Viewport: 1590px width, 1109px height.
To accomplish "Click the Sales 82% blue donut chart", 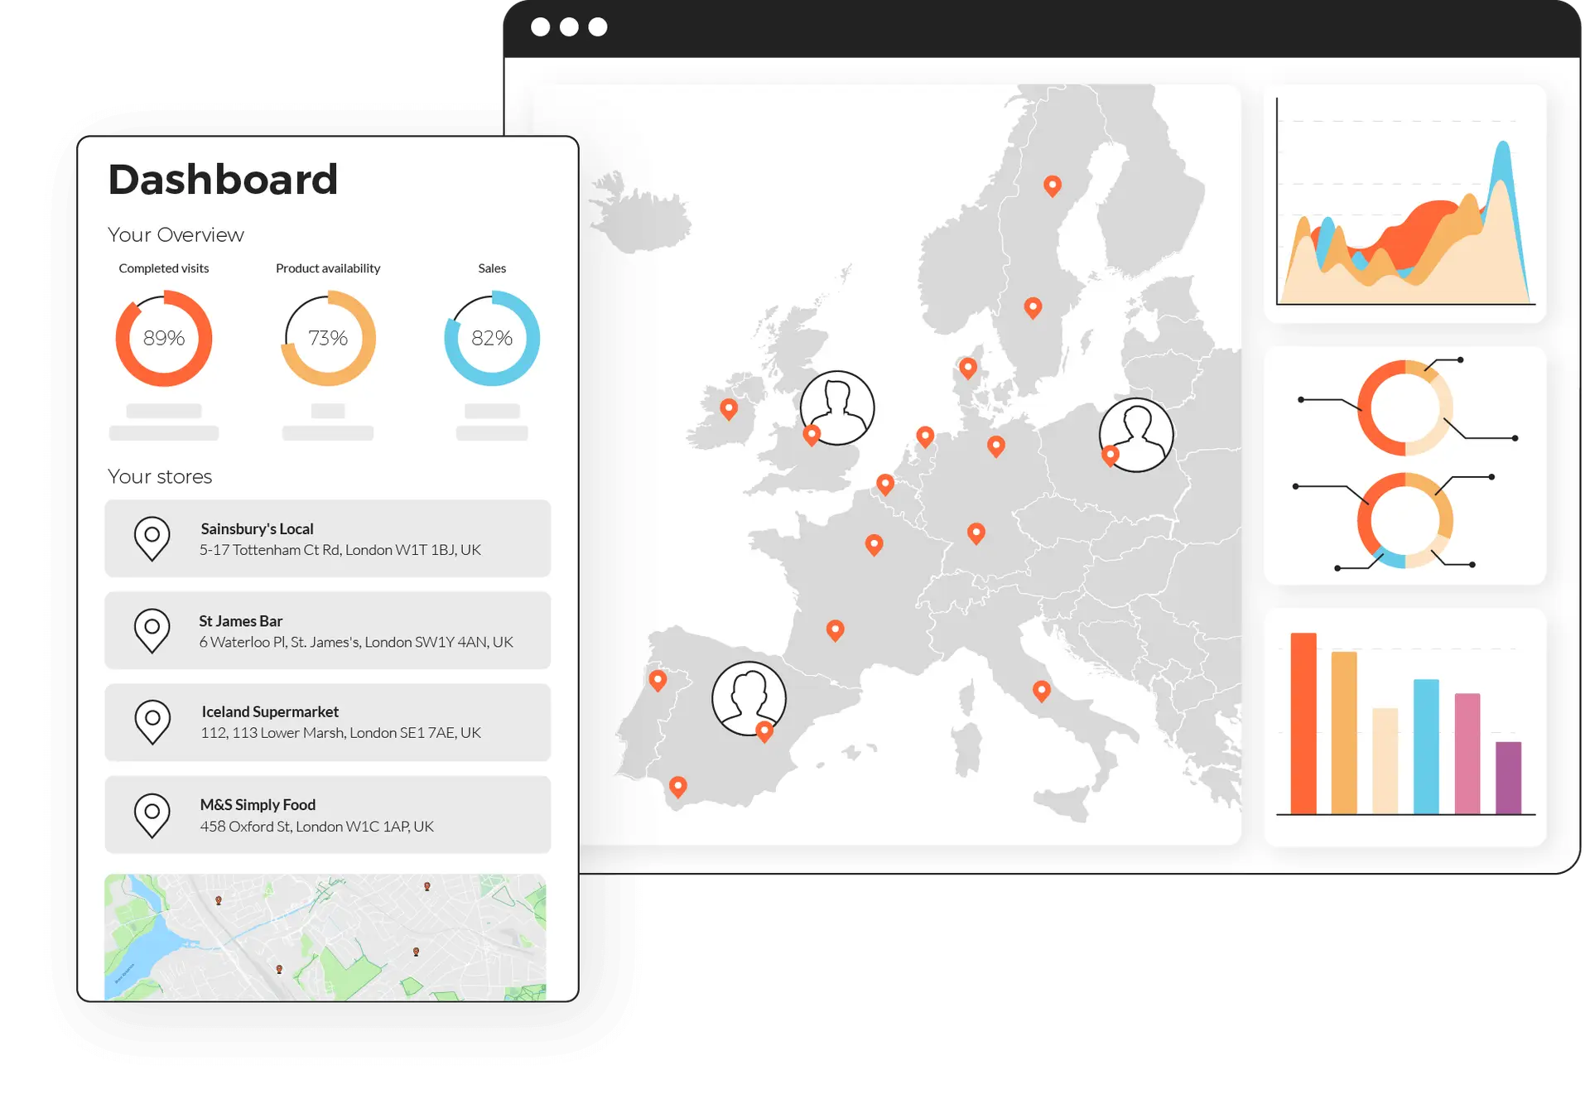I will 492,338.
